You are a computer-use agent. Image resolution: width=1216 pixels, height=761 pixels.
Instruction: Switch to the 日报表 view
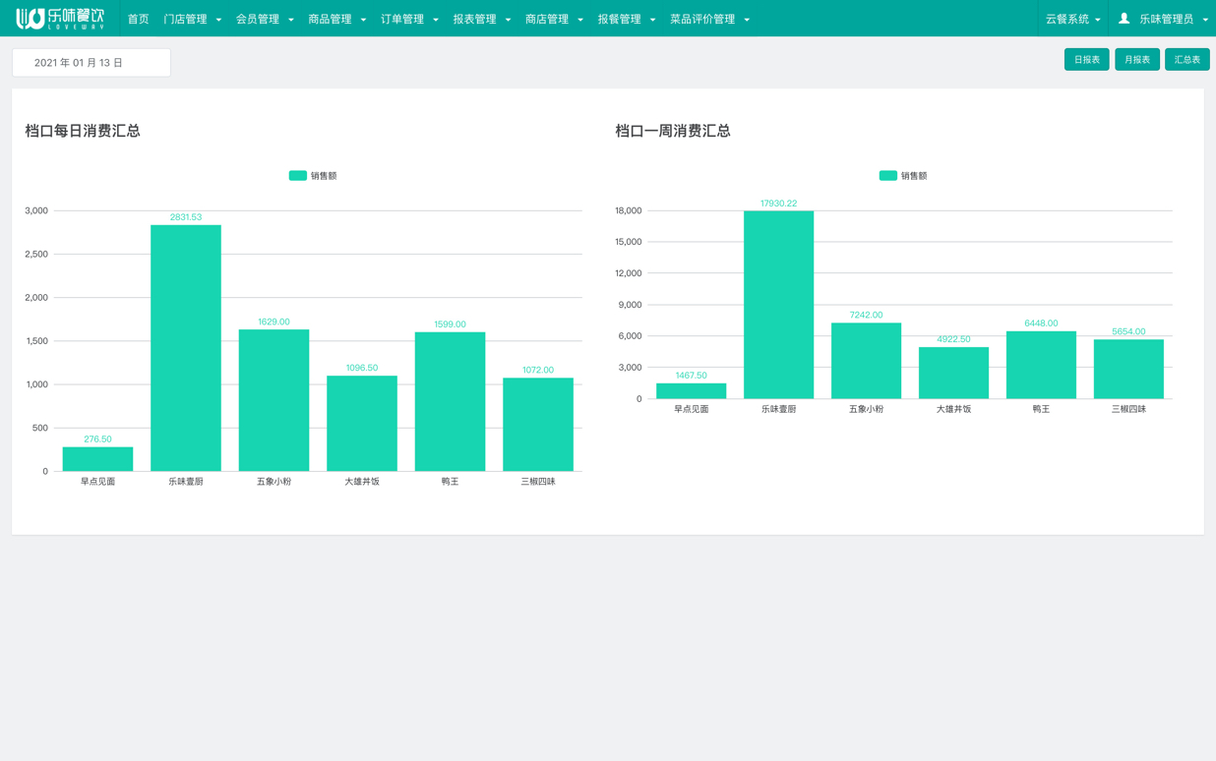pos(1087,60)
